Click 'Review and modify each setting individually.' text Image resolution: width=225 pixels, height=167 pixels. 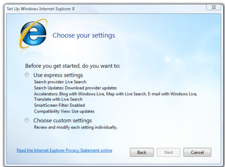[75, 127]
